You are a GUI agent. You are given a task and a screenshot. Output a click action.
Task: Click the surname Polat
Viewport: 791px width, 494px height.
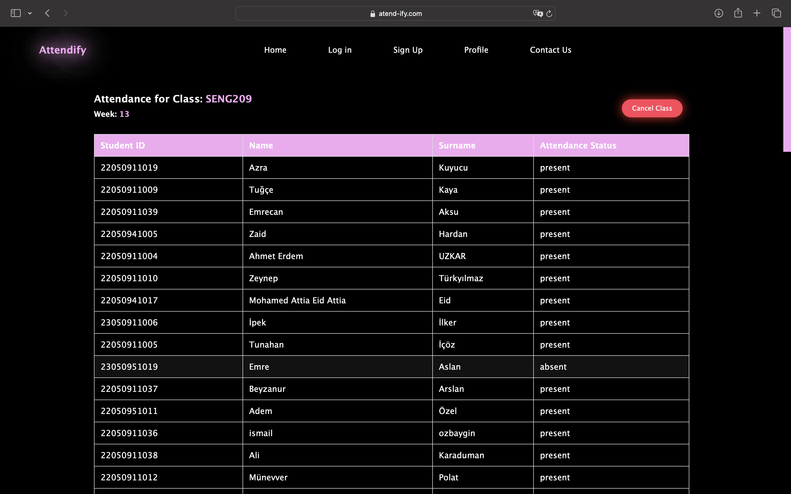coord(449,478)
